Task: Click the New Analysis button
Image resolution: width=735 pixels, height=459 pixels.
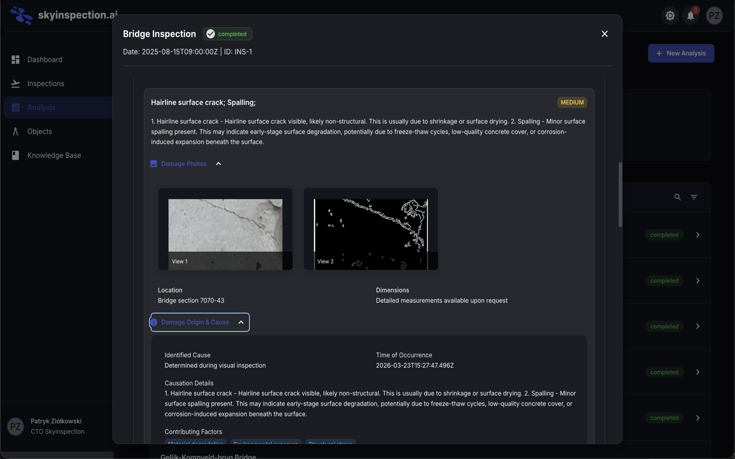Action: coord(681,53)
